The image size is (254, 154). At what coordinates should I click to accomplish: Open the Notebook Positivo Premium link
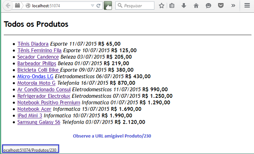49,102
